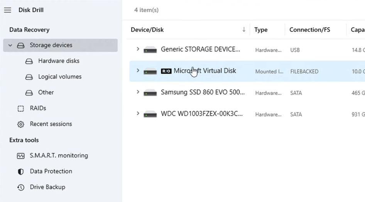
Task: Click the Hardware disks drive icon
Action: point(29,61)
